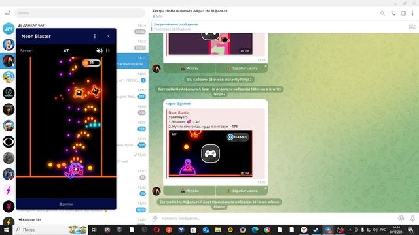
Task: Open the chat with CBS eye logo avatar
Action: point(9,142)
